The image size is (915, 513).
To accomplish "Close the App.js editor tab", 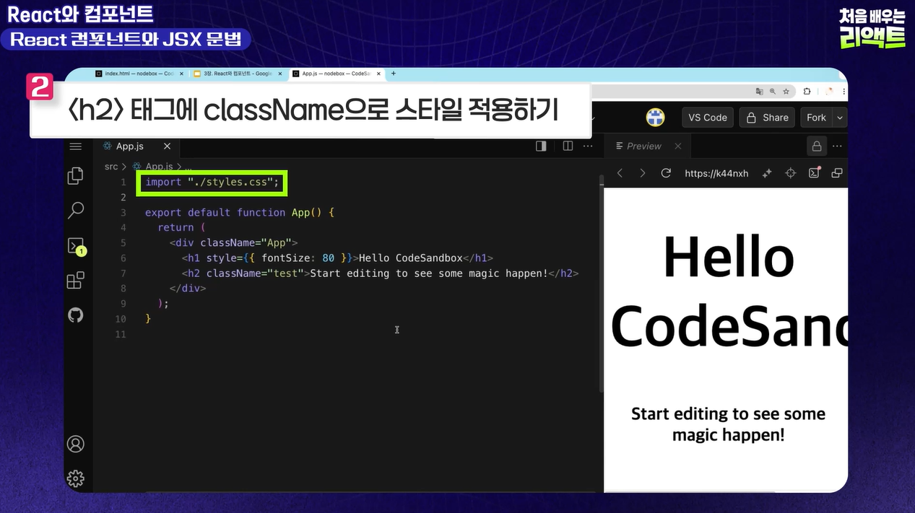I will [167, 146].
